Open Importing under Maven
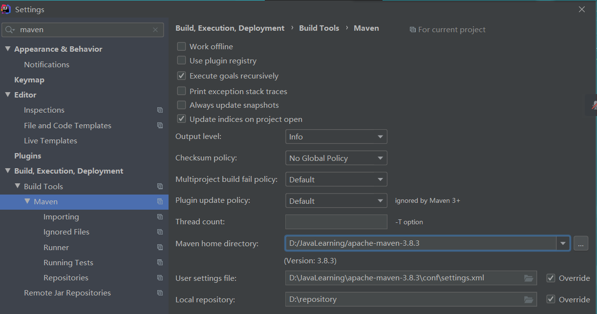The height and width of the screenshot is (314, 597). click(x=61, y=216)
